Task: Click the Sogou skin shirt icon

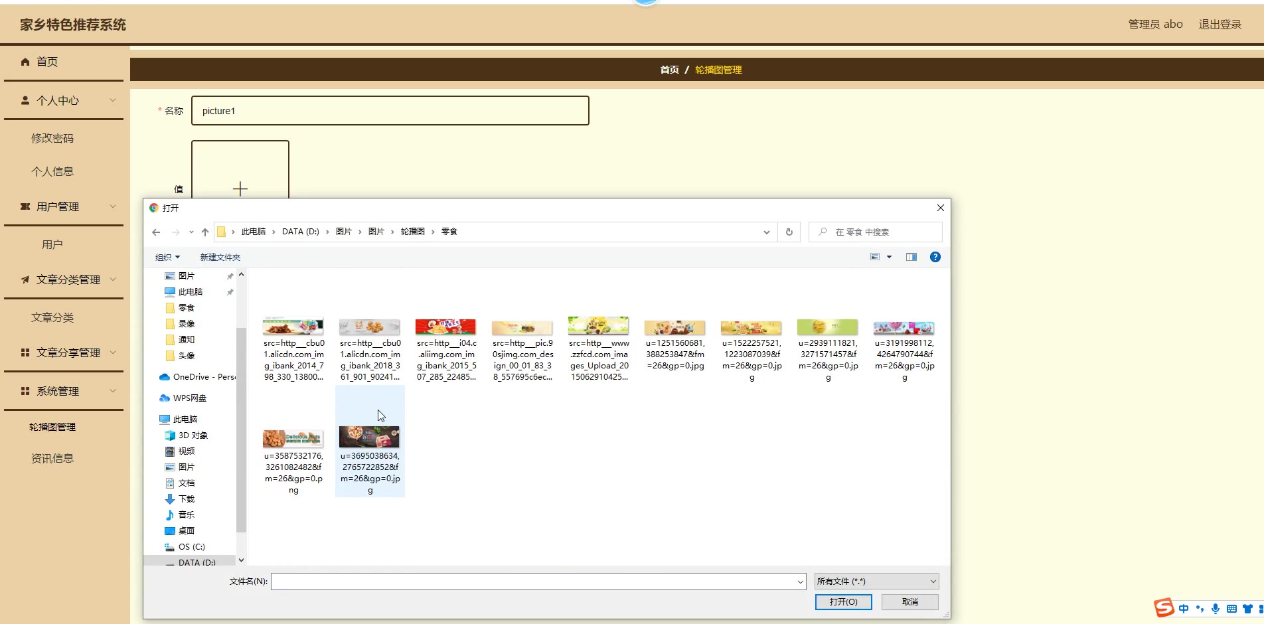Action: [x=1247, y=609]
